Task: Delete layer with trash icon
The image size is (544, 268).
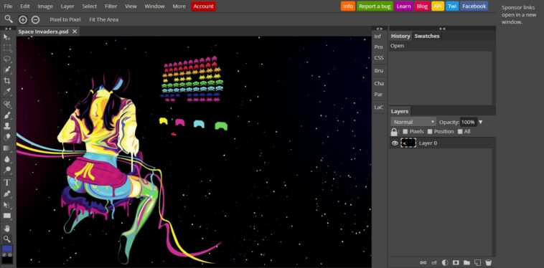Action: (489, 262)
